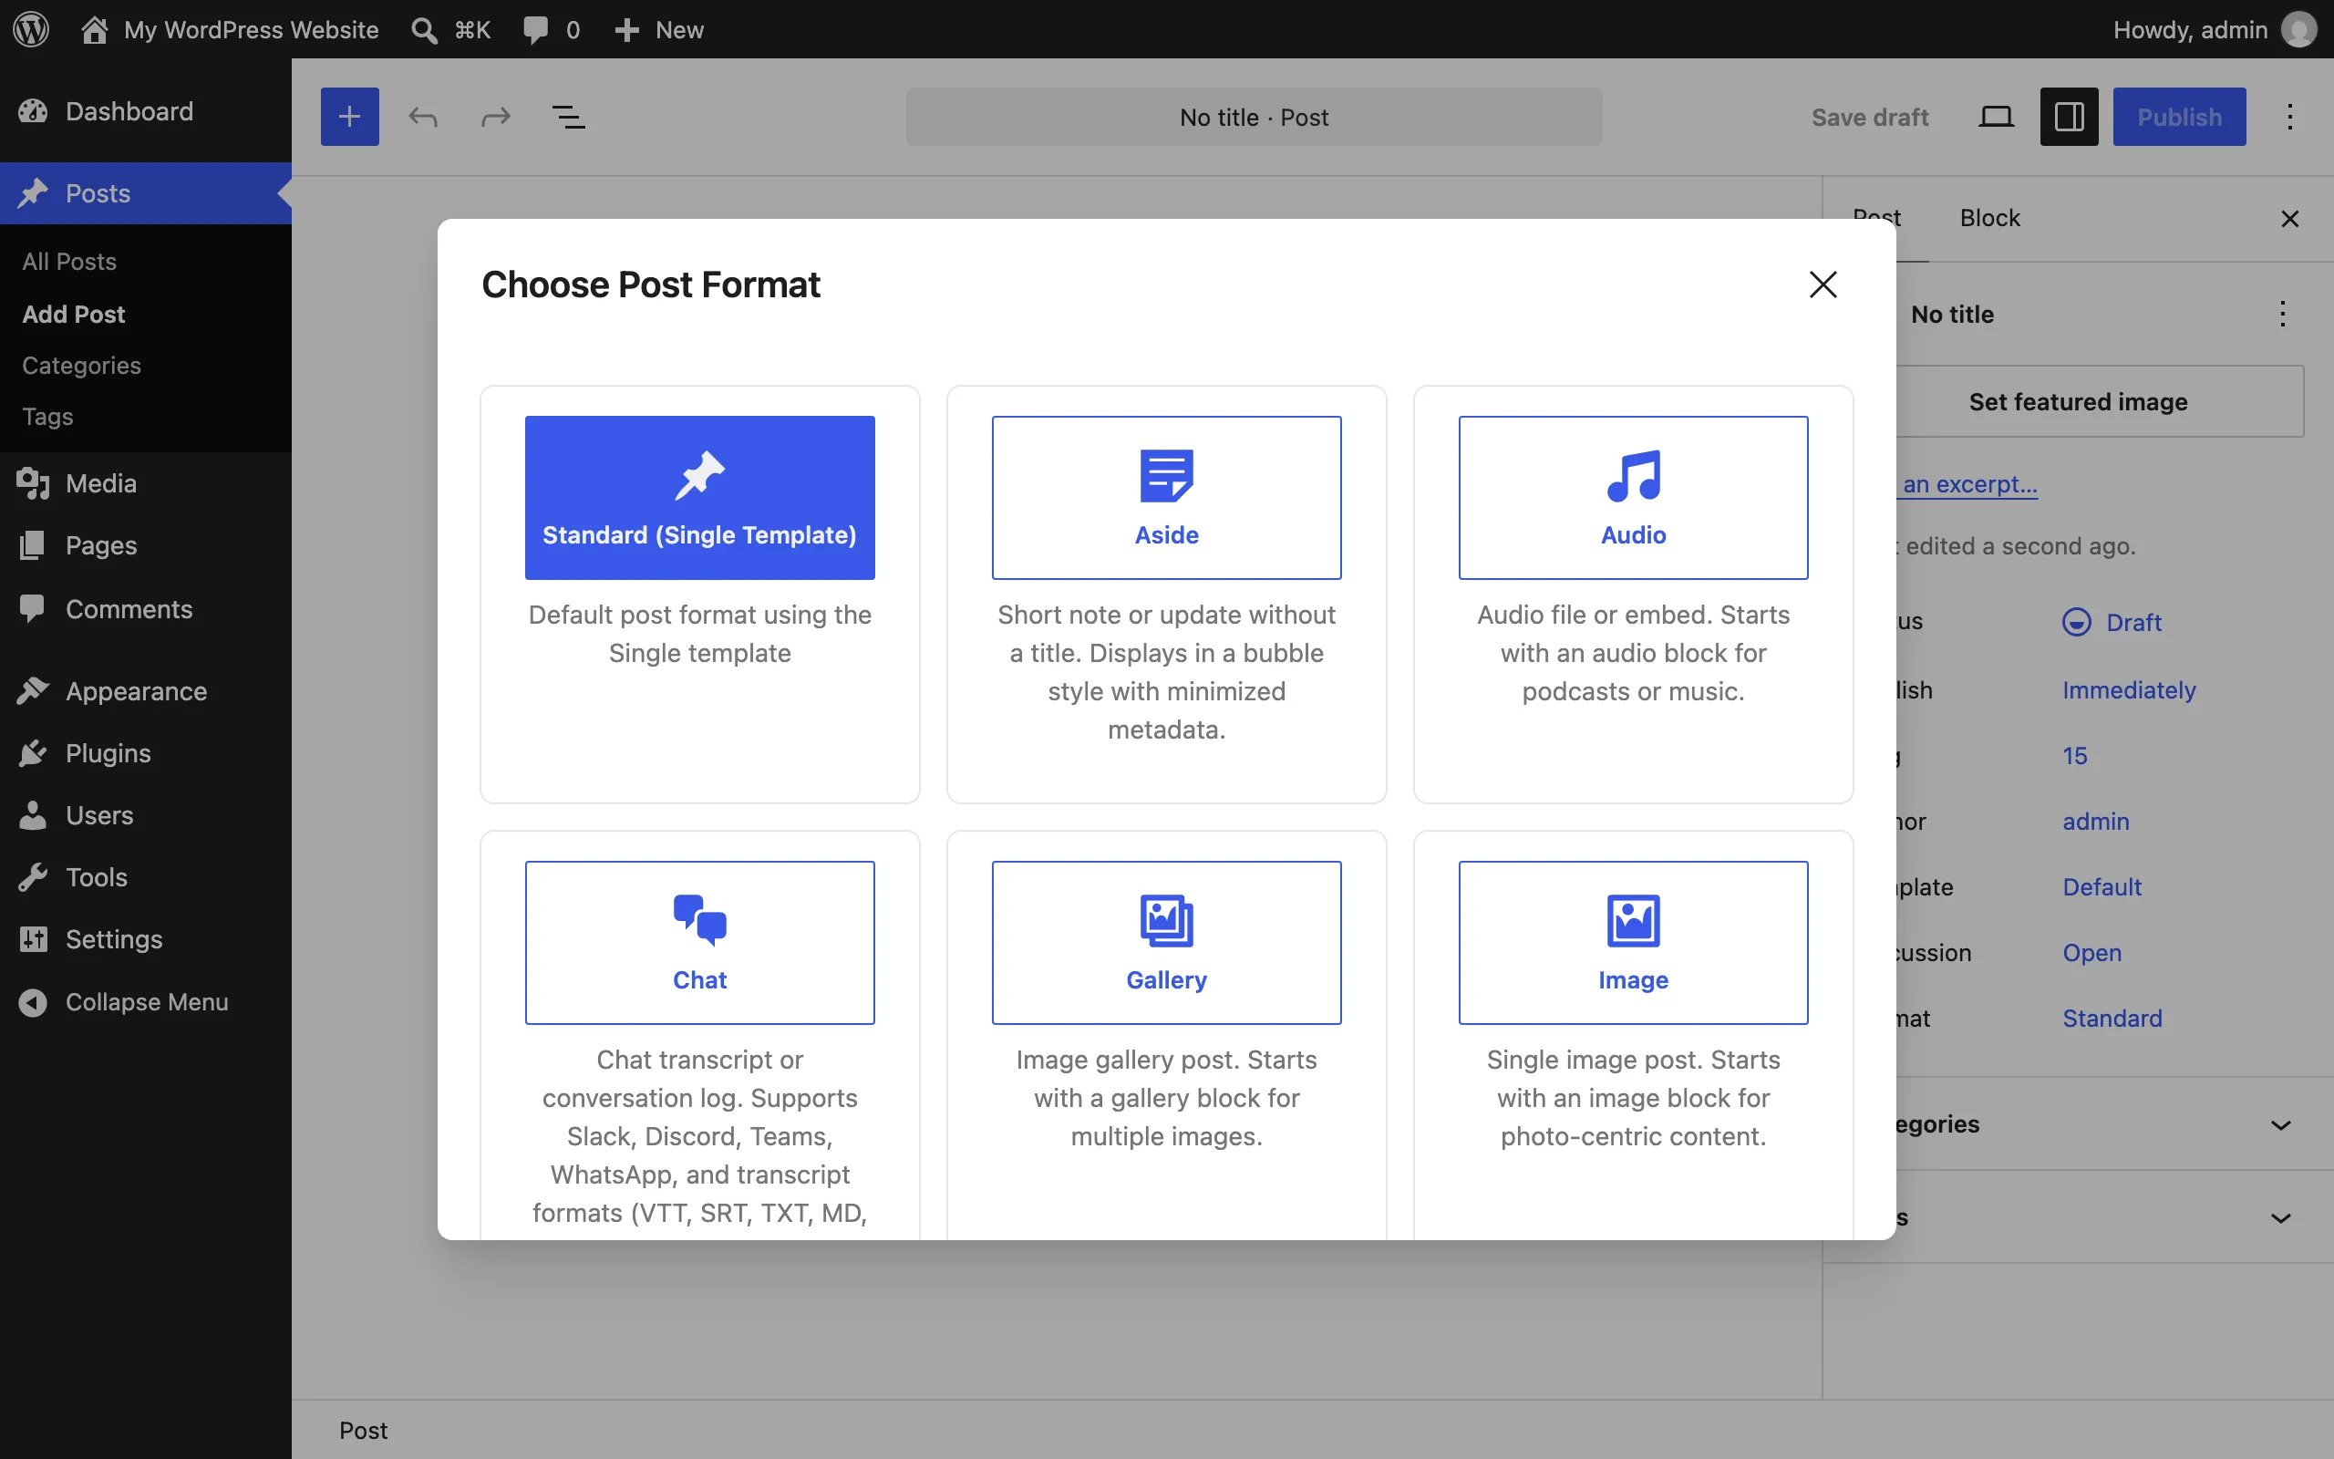This screenshot has height=1459, width=2334.
Task: Open the Pages sidebar menu
Action: coord(146,545)
